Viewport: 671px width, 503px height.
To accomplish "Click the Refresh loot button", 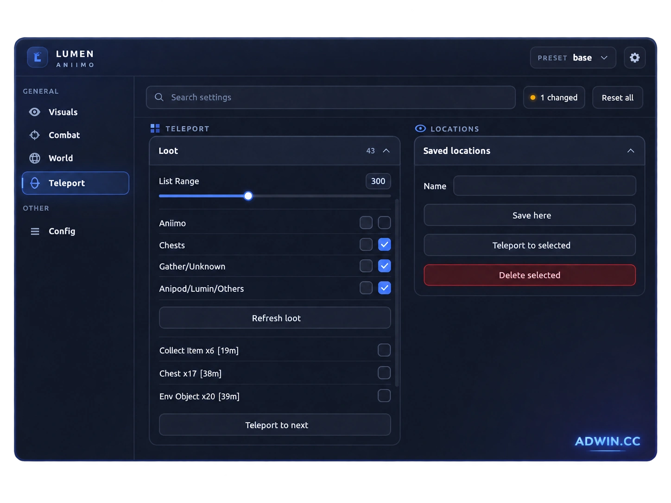I will 275,318.
